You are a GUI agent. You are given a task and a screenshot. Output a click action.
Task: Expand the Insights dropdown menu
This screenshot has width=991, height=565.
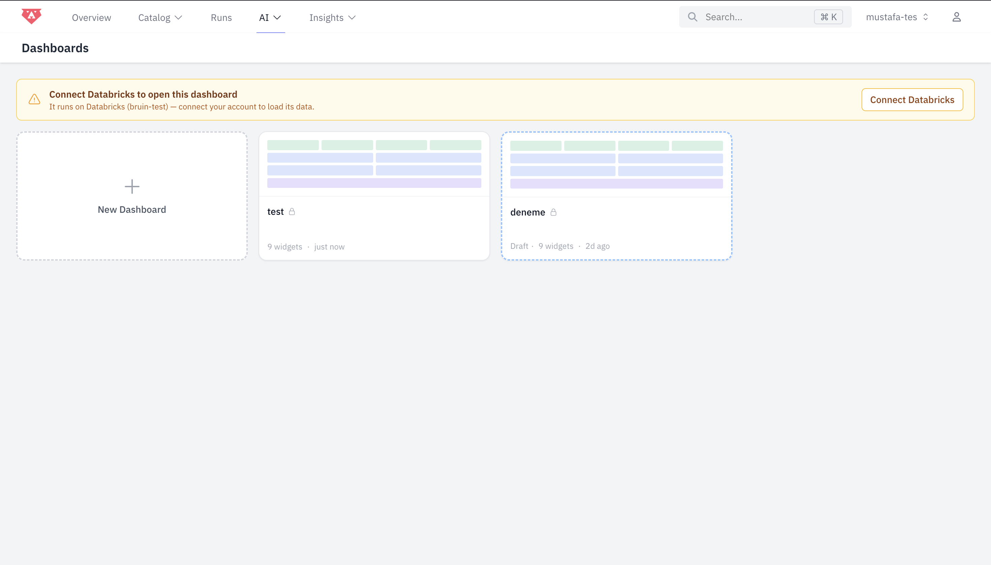(333, 18)
